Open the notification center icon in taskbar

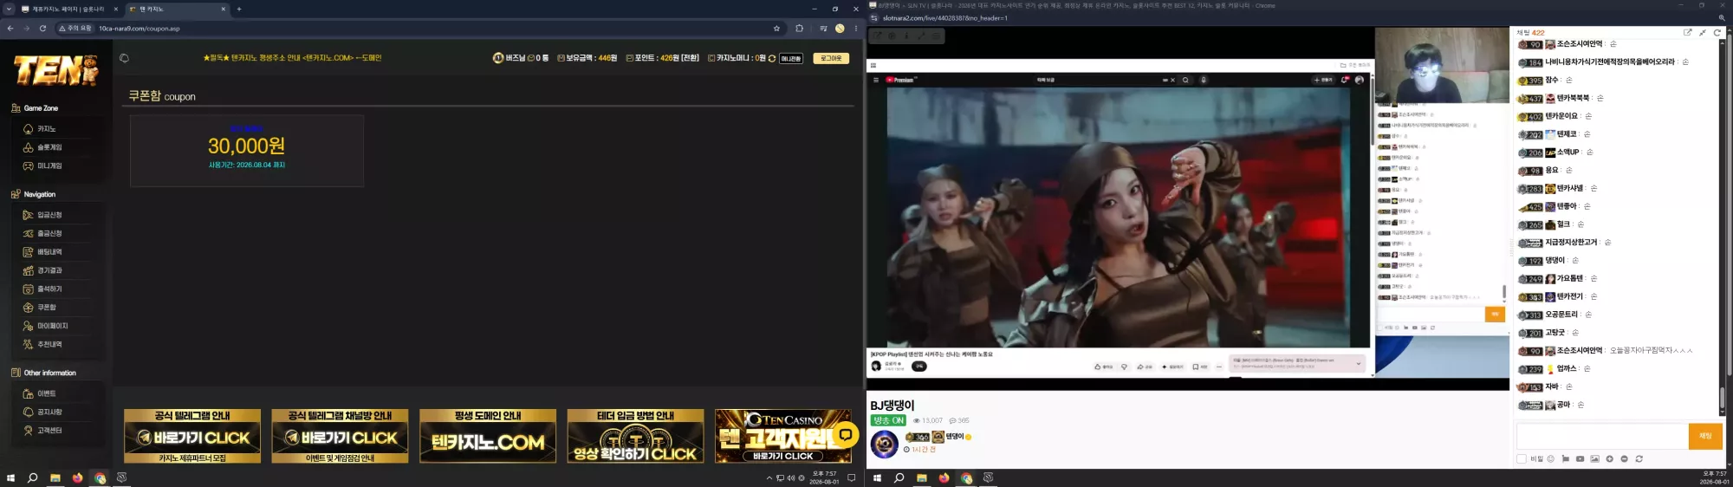[x=851, y=477]
